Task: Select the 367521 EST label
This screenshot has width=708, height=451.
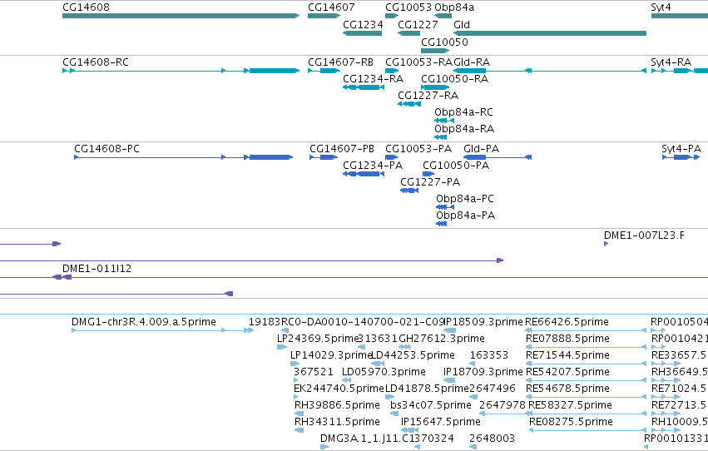Action: coord(314,372)
